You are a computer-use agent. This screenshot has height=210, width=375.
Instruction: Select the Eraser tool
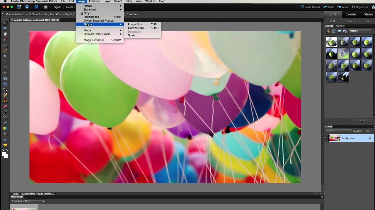[x=5, y=106]
